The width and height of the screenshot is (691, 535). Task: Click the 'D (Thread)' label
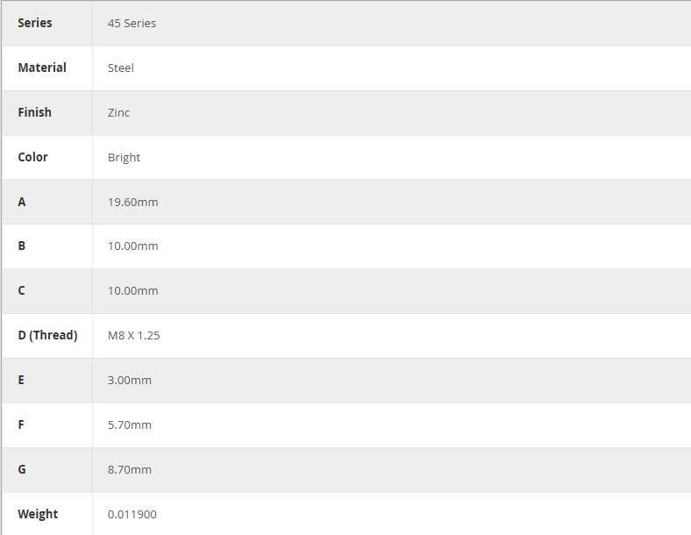[x=47, y=335]
